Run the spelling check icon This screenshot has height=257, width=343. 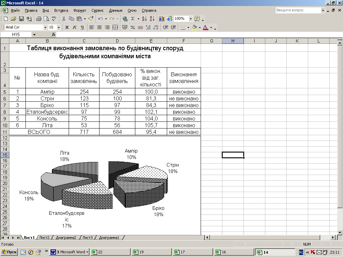tap(54, 19)
